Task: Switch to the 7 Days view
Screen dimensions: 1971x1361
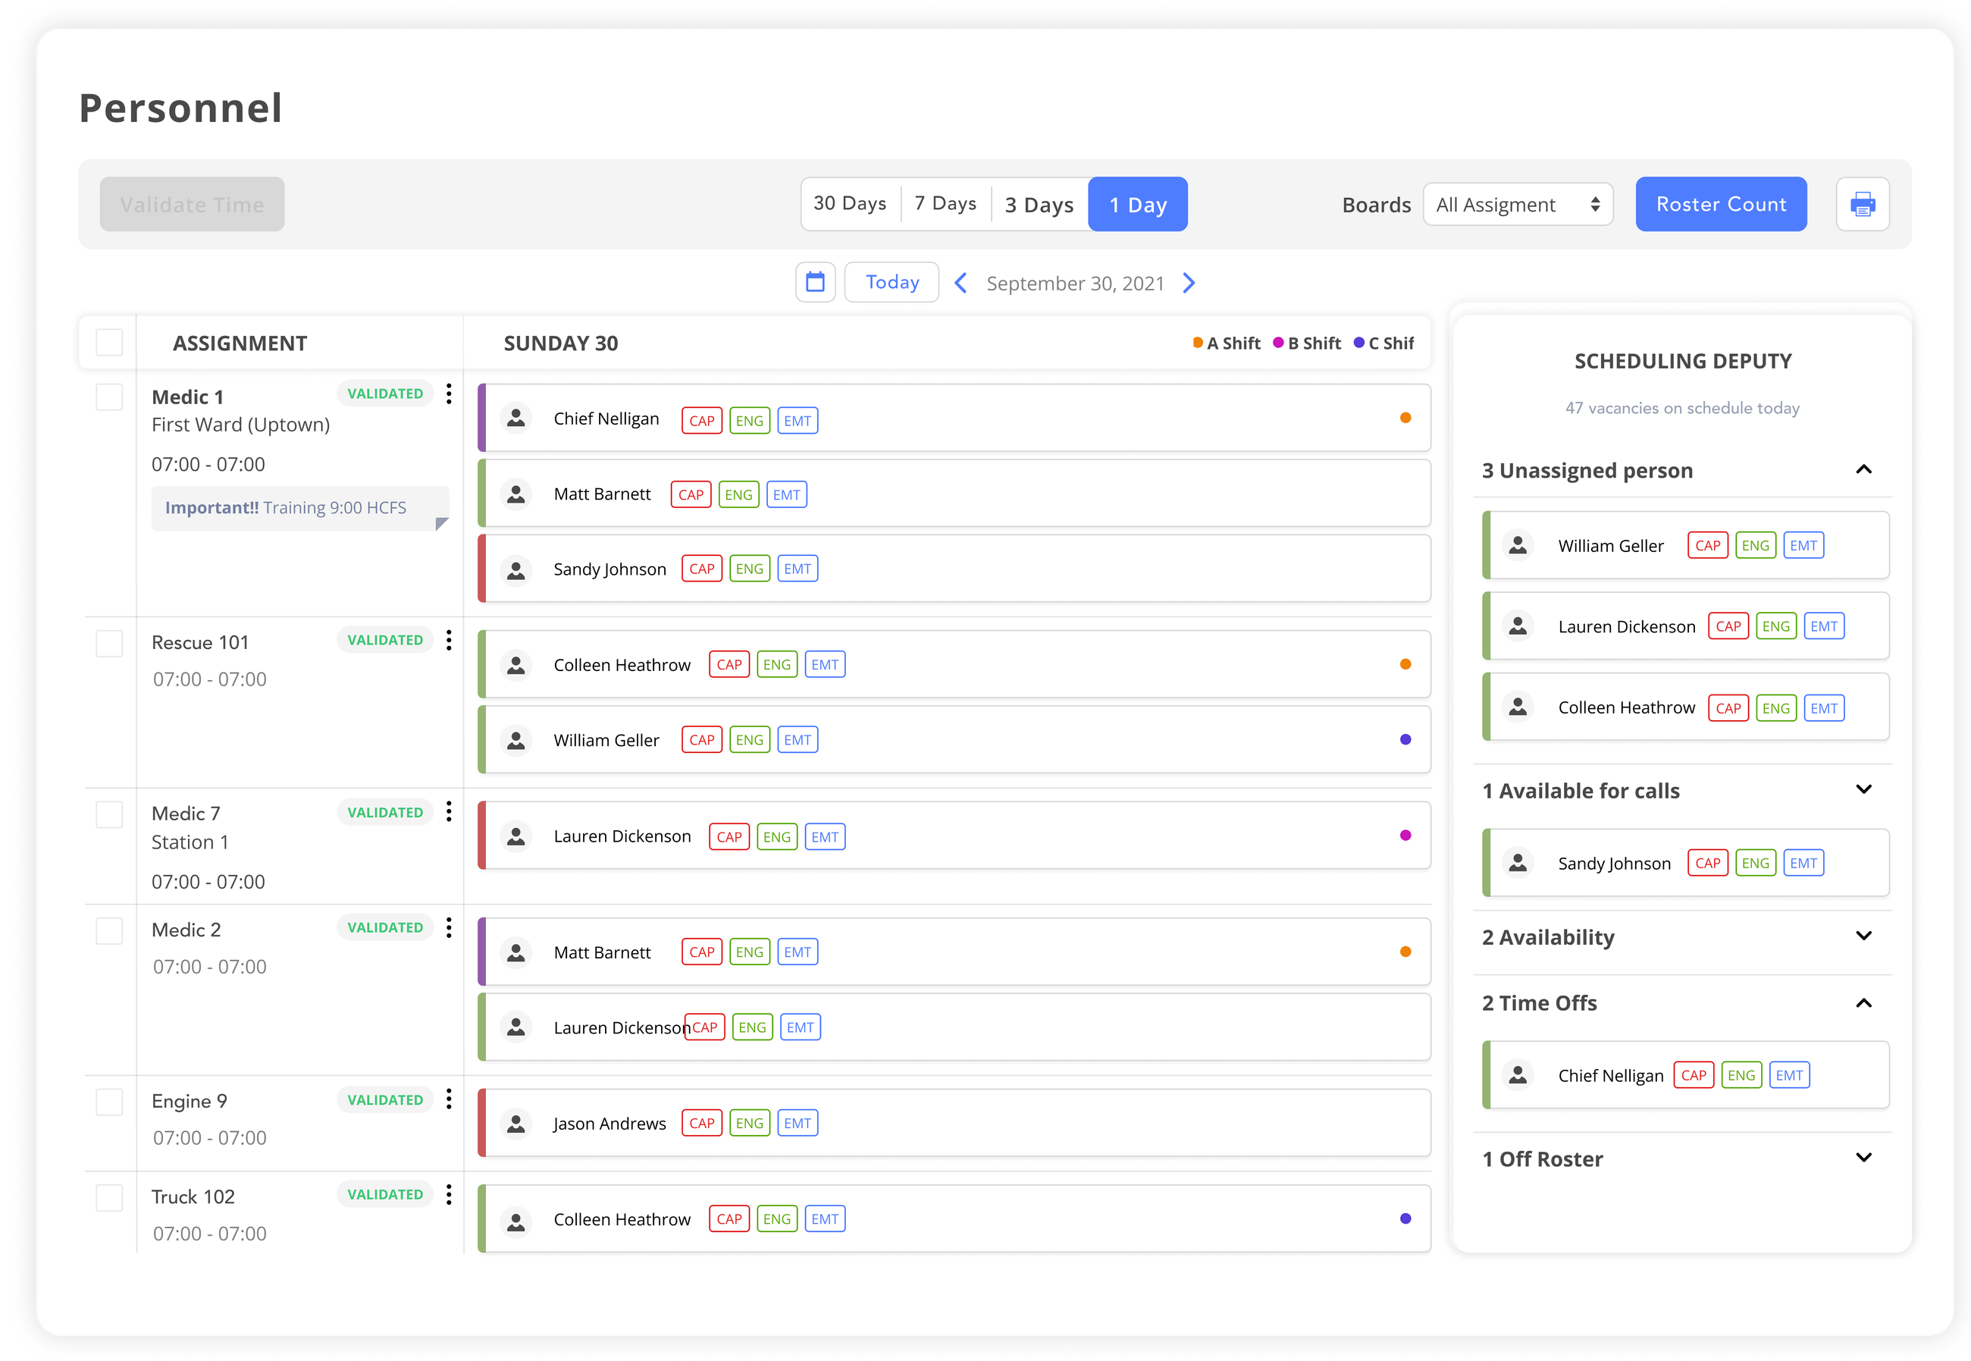Action: coord(945,203)
